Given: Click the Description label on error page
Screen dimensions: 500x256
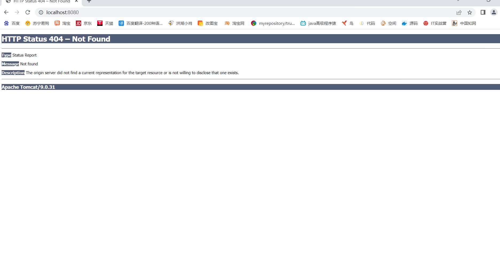Looking at the screenshot, I should [x=13, y=73].
